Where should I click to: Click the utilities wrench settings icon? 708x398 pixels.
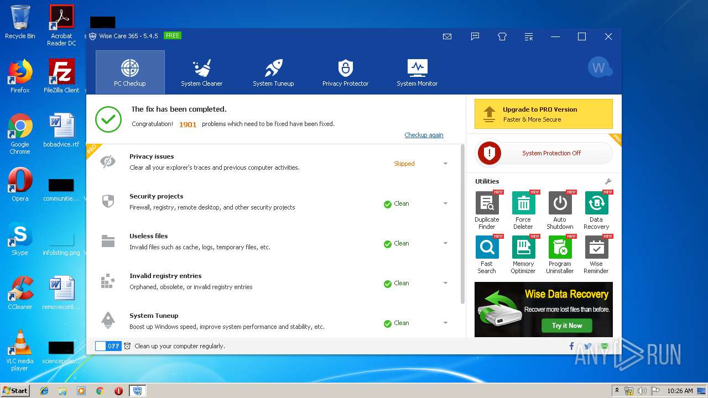pos(608,181)
